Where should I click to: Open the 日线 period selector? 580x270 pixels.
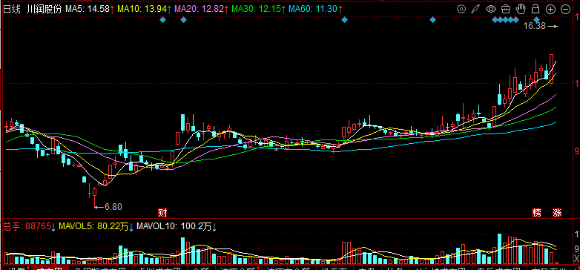[x=12, y=9]
